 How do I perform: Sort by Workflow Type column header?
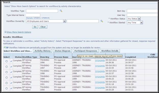pyautogui.click(x=30, y=57)
